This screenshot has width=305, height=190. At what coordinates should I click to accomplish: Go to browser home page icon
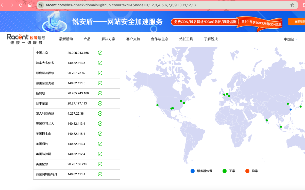(30, 5)
